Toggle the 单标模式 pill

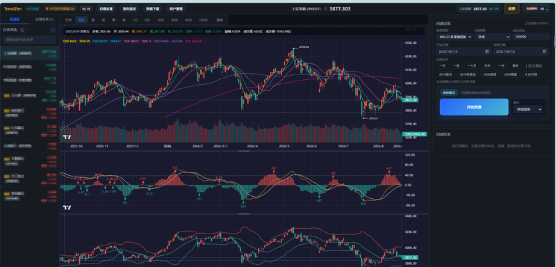click(449, 92)
